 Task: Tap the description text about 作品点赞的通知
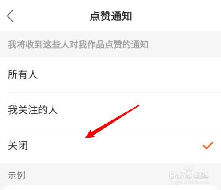(78, 44)
